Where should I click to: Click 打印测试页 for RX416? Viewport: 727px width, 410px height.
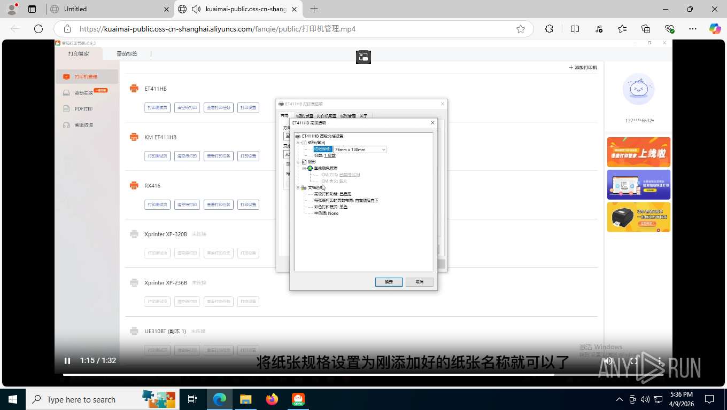[x=157, y=204]
